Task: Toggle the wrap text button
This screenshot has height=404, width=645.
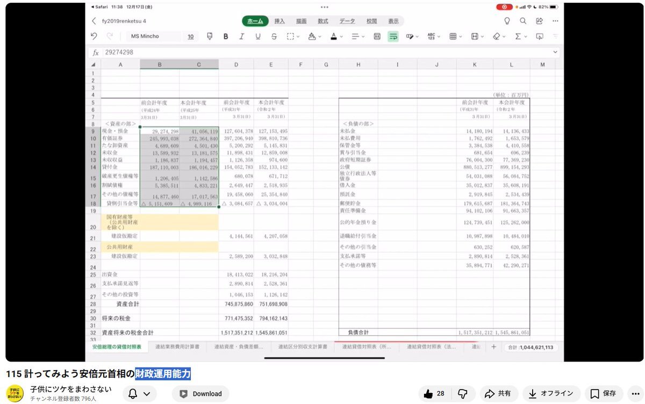Action: point(393,37)
